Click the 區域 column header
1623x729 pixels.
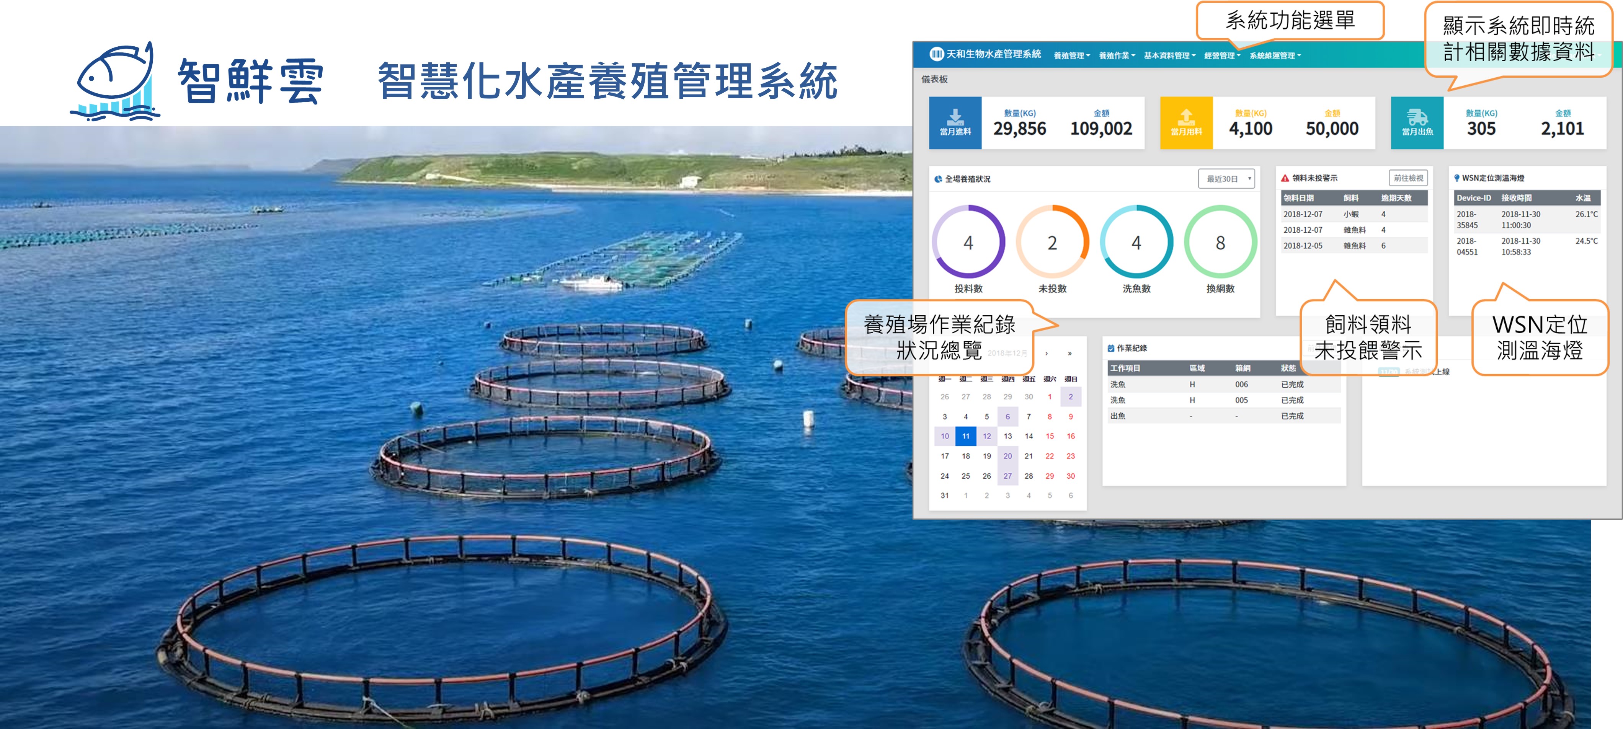pos(1197,368)
